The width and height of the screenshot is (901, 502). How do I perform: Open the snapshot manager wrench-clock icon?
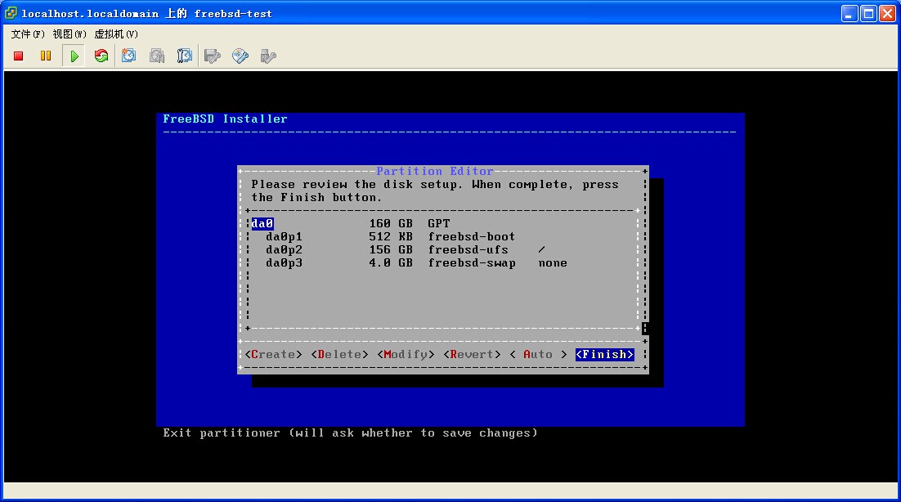(x=185, y=56)
